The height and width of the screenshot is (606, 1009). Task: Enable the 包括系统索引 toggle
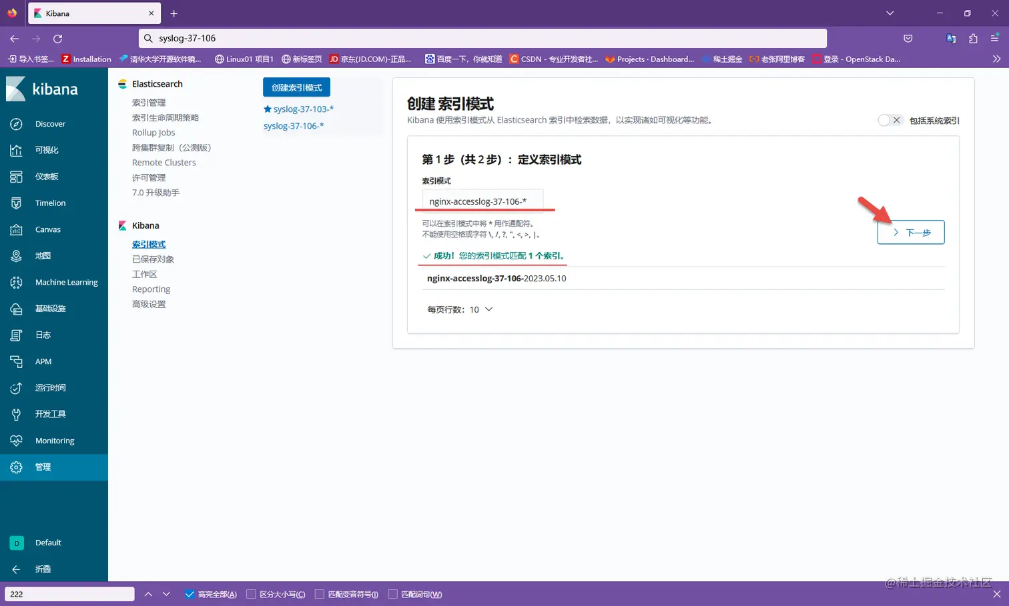coord(890,120)
